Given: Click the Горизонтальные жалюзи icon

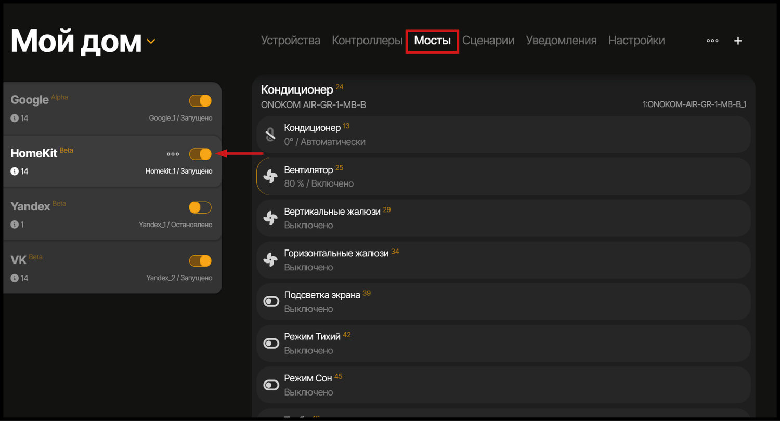Looking at the screenshot, I should (x=270, y=260).
